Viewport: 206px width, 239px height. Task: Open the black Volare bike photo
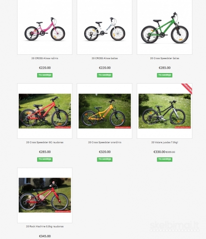164,111
